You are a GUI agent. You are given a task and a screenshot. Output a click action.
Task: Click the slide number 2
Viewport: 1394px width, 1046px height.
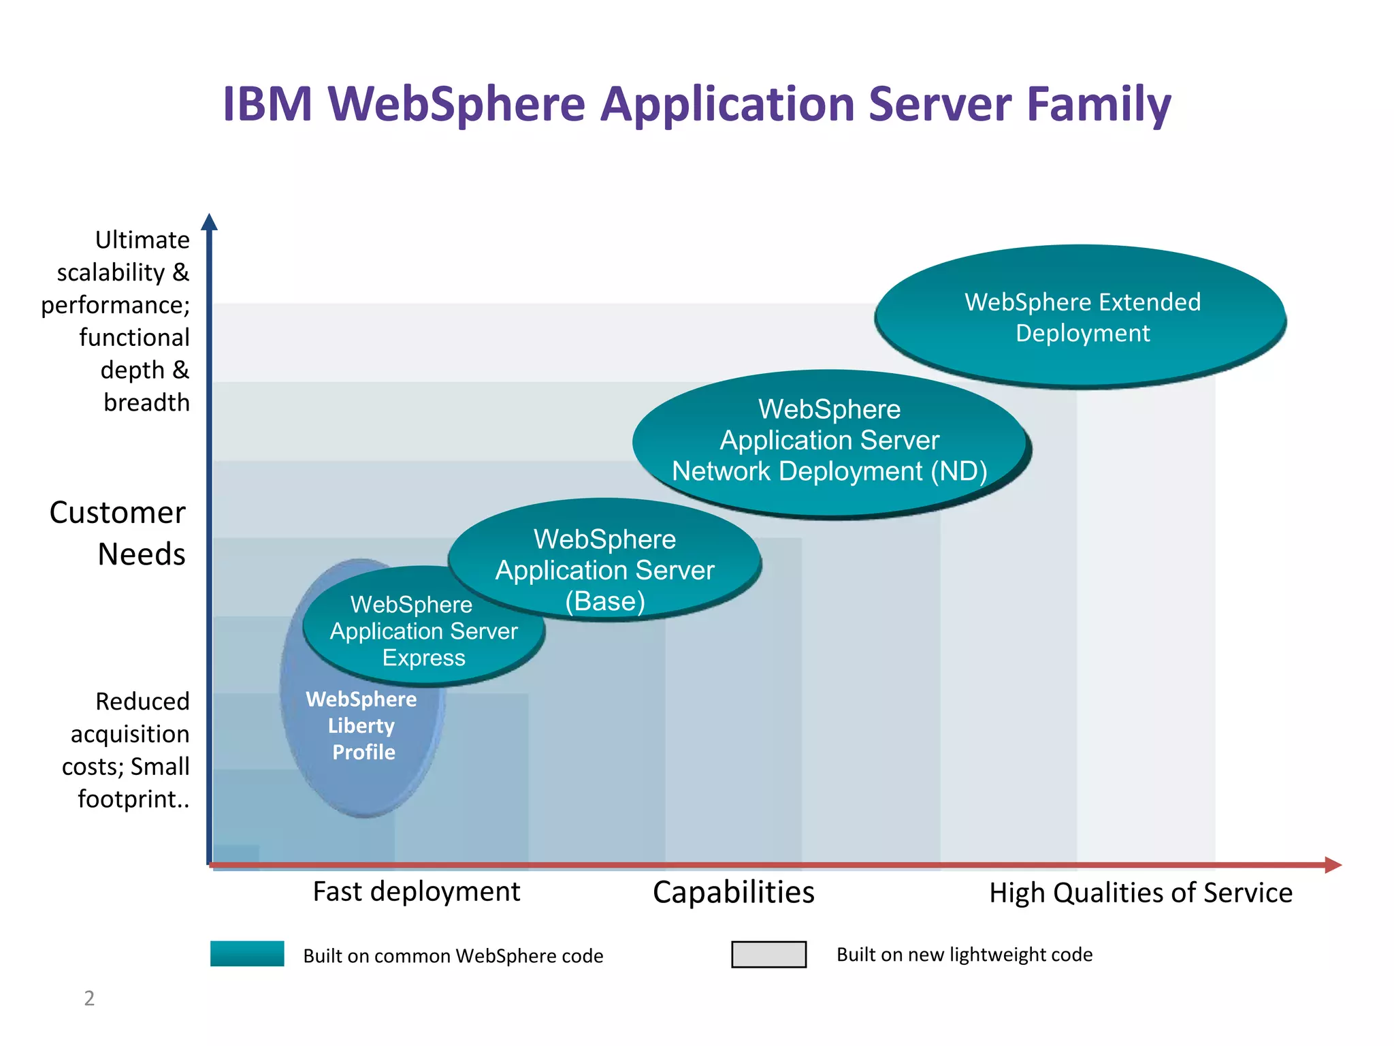coord(89,998)
